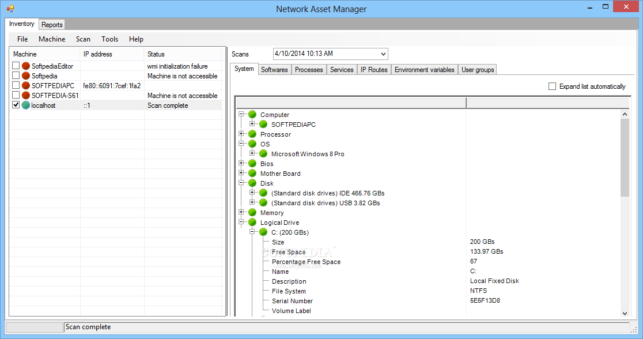The image size is (643, 339).
Task: Switch to the Reports tab
Action: pyautogui.click(x=52, y=25)
